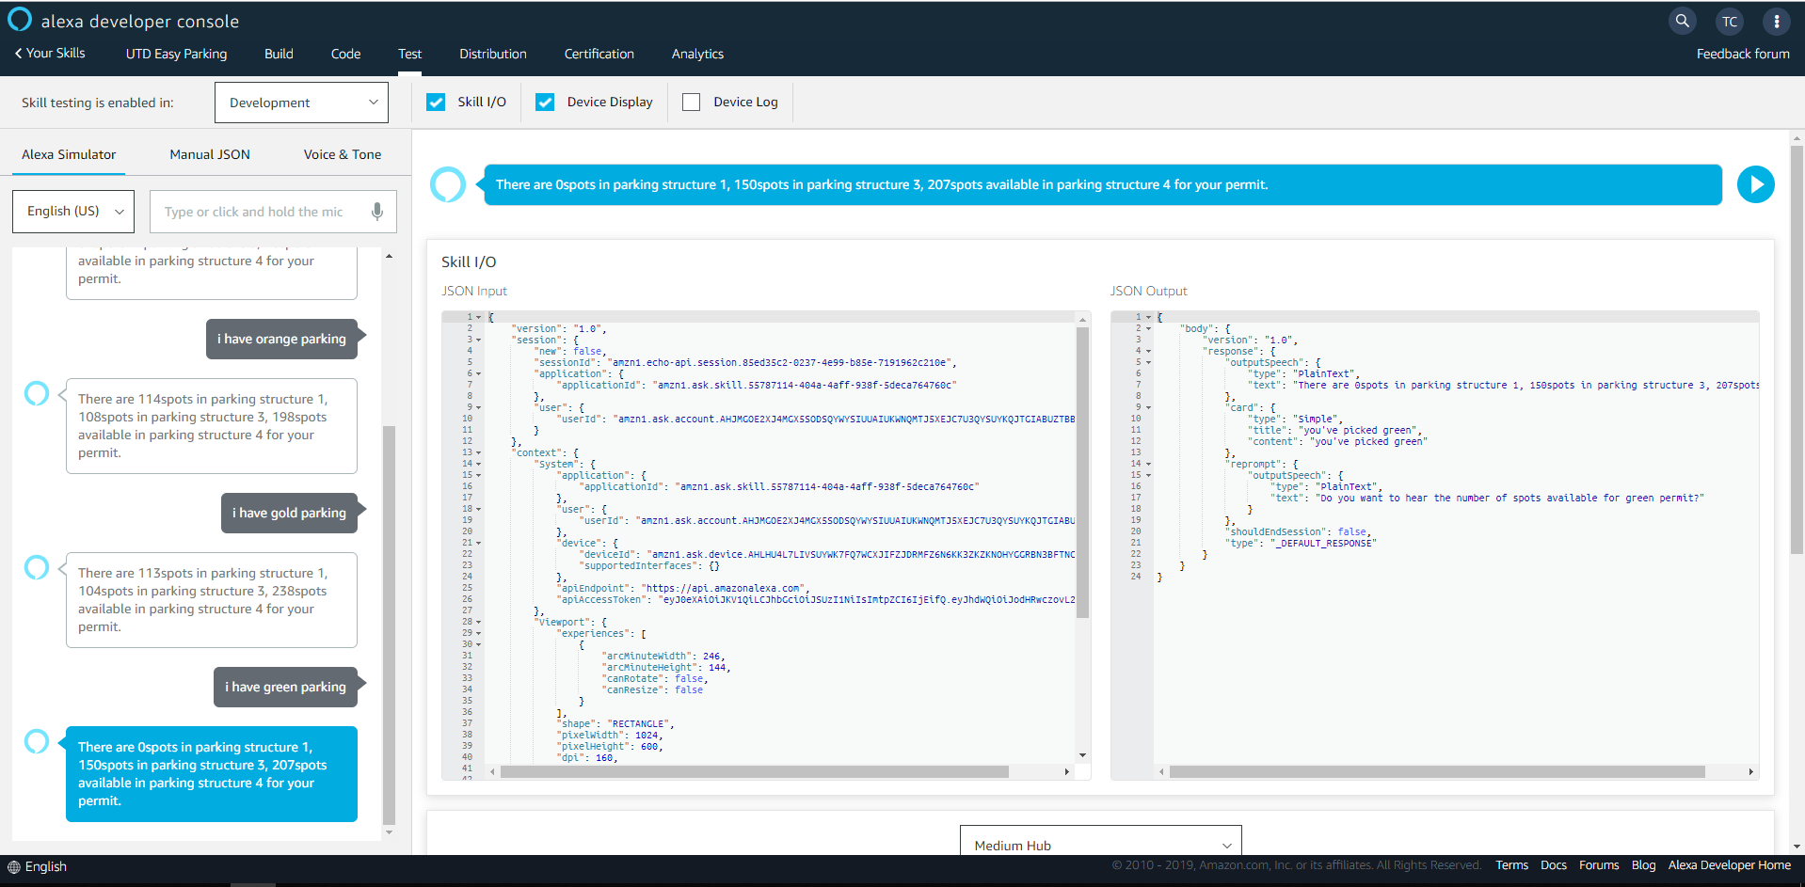Click the globe language icon in the footer

[x=14, y=867]
